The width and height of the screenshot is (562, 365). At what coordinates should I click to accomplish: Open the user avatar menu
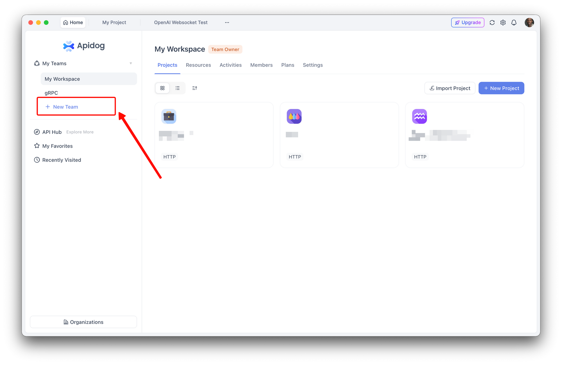tap(529, 22)
